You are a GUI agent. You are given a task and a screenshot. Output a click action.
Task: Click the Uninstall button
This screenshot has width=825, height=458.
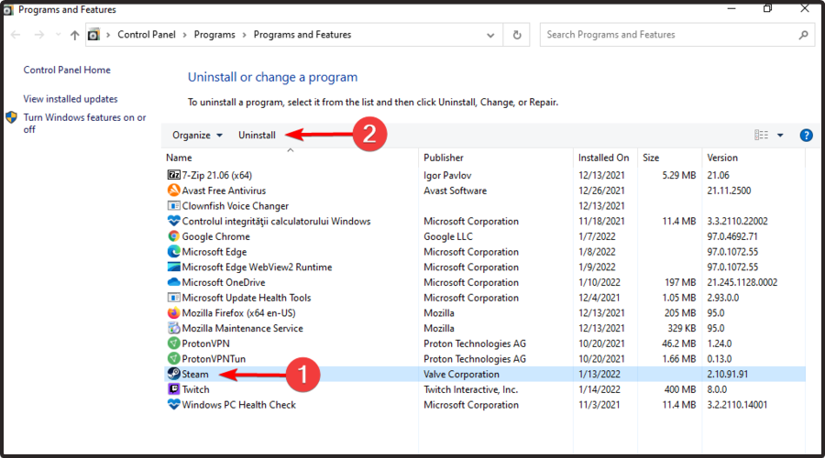[257, 136]
